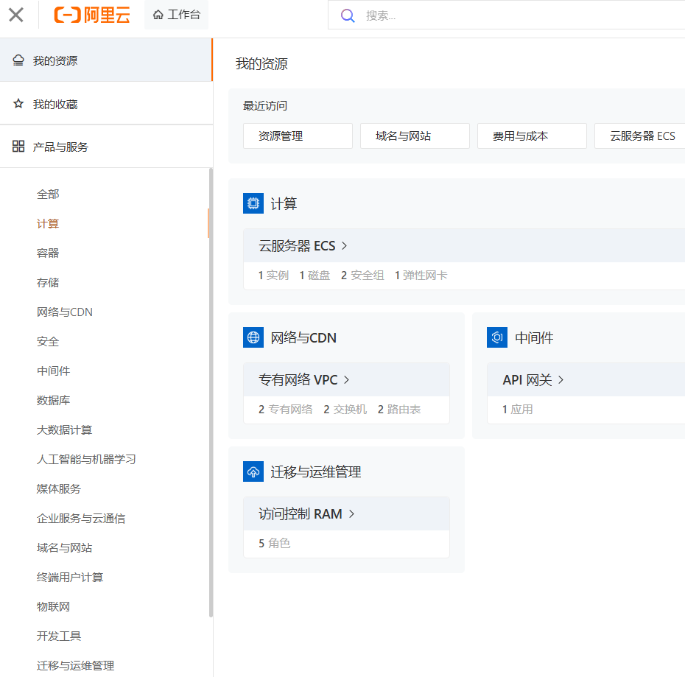The image size is (685, 677).
Task: View 2 交换机 switches
Action: 345,410
